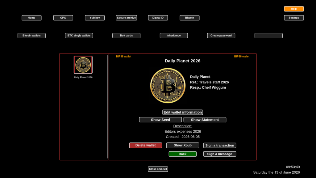Open the GPG section
Viewport: 316px width, 178px height.
click(63, 18)
